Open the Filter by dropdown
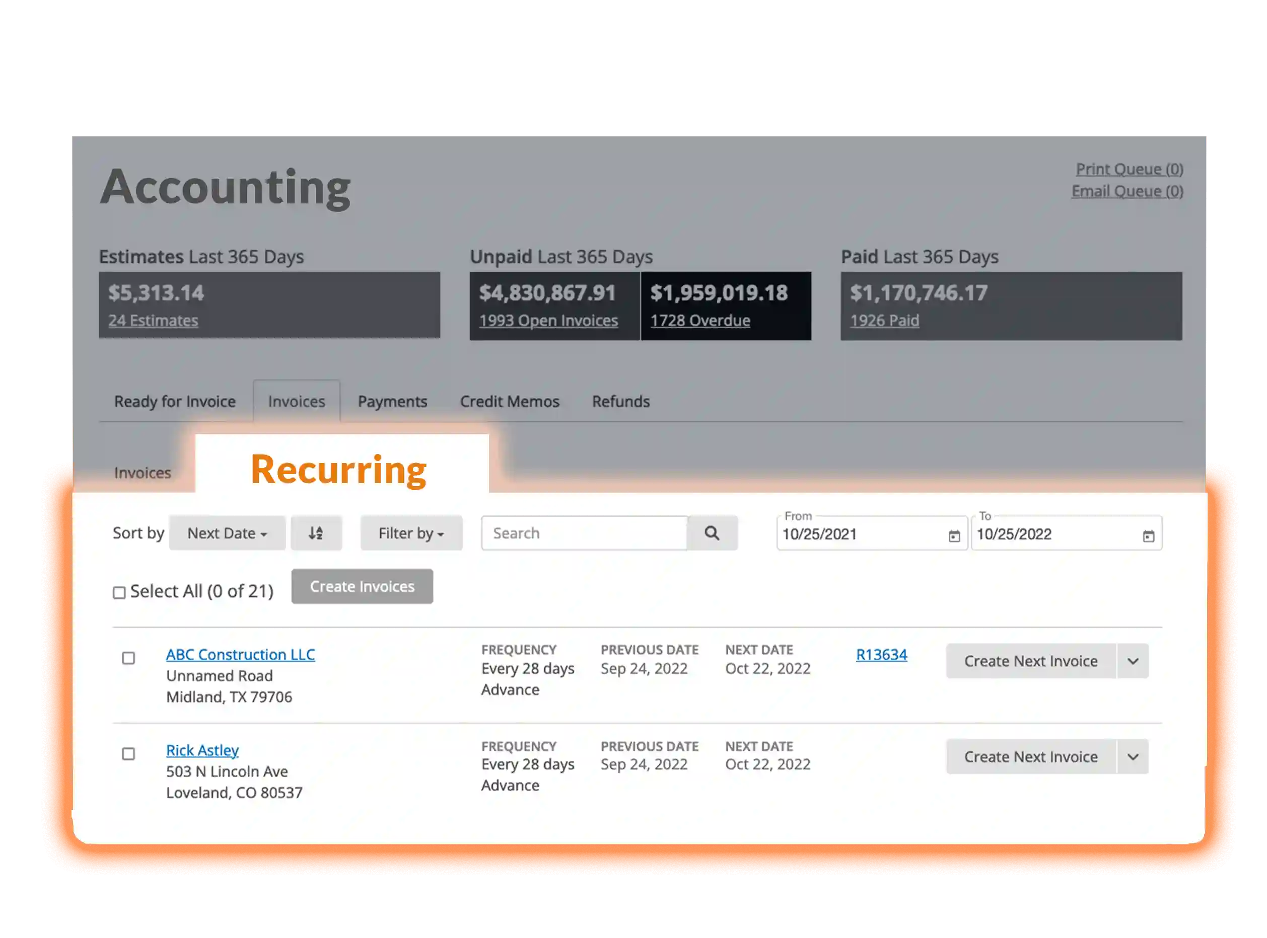 pyautogui.click(x=411, y=532)
